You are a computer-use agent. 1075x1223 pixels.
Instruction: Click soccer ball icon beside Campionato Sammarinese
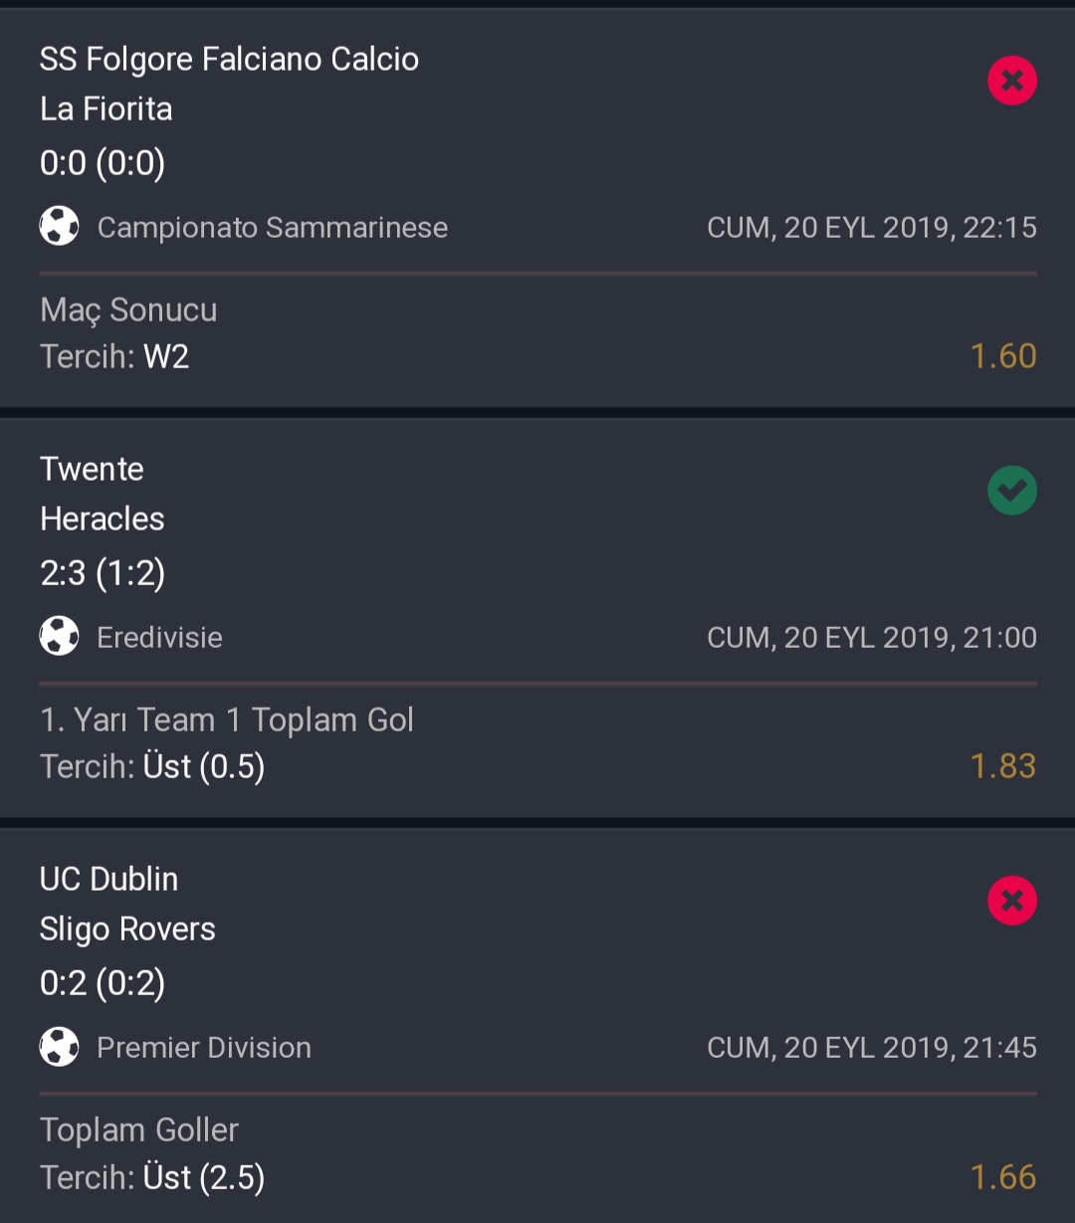59,227
